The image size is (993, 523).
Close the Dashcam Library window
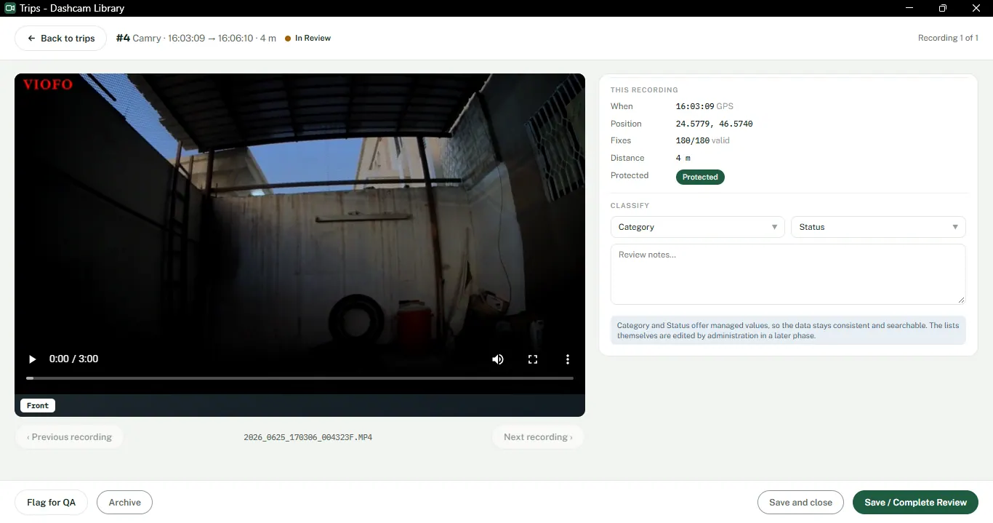[976, 8]
